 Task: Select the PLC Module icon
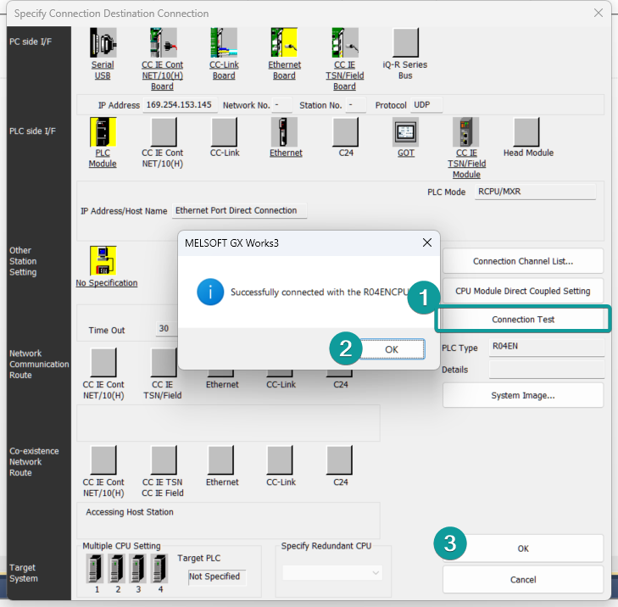(103, 132)
